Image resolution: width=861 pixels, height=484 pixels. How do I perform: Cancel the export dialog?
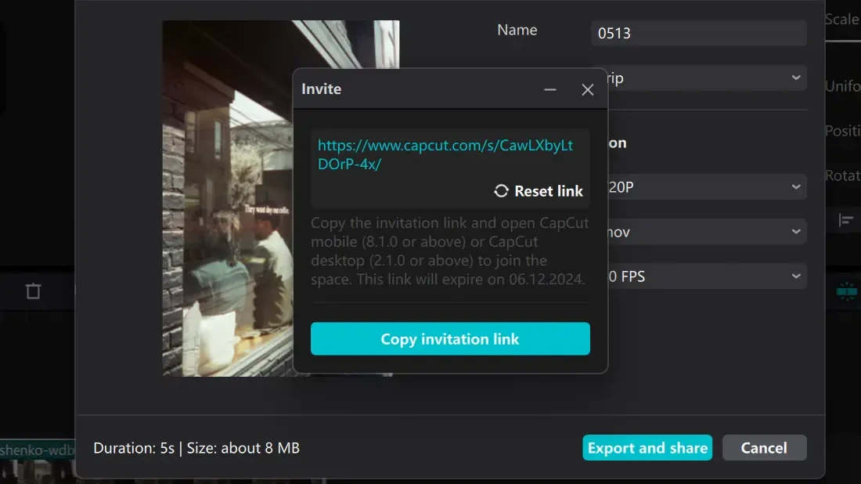tap(764, 448)
